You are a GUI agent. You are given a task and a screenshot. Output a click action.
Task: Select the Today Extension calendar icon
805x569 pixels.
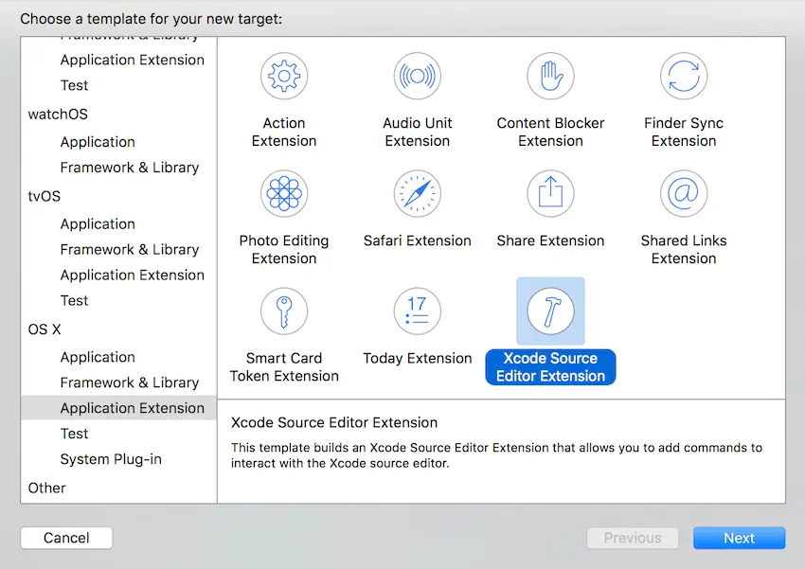[418, 311]
